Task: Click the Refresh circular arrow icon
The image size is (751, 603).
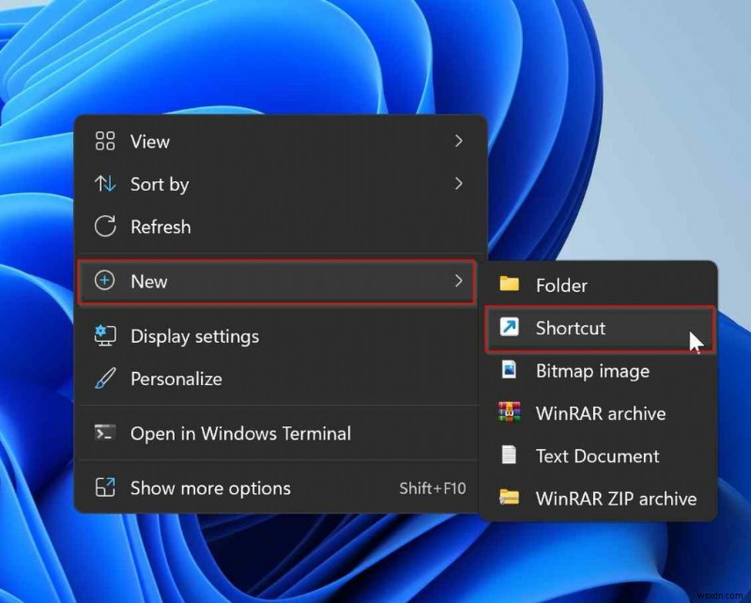Action: pyautogui.click(x=106, y=226)
